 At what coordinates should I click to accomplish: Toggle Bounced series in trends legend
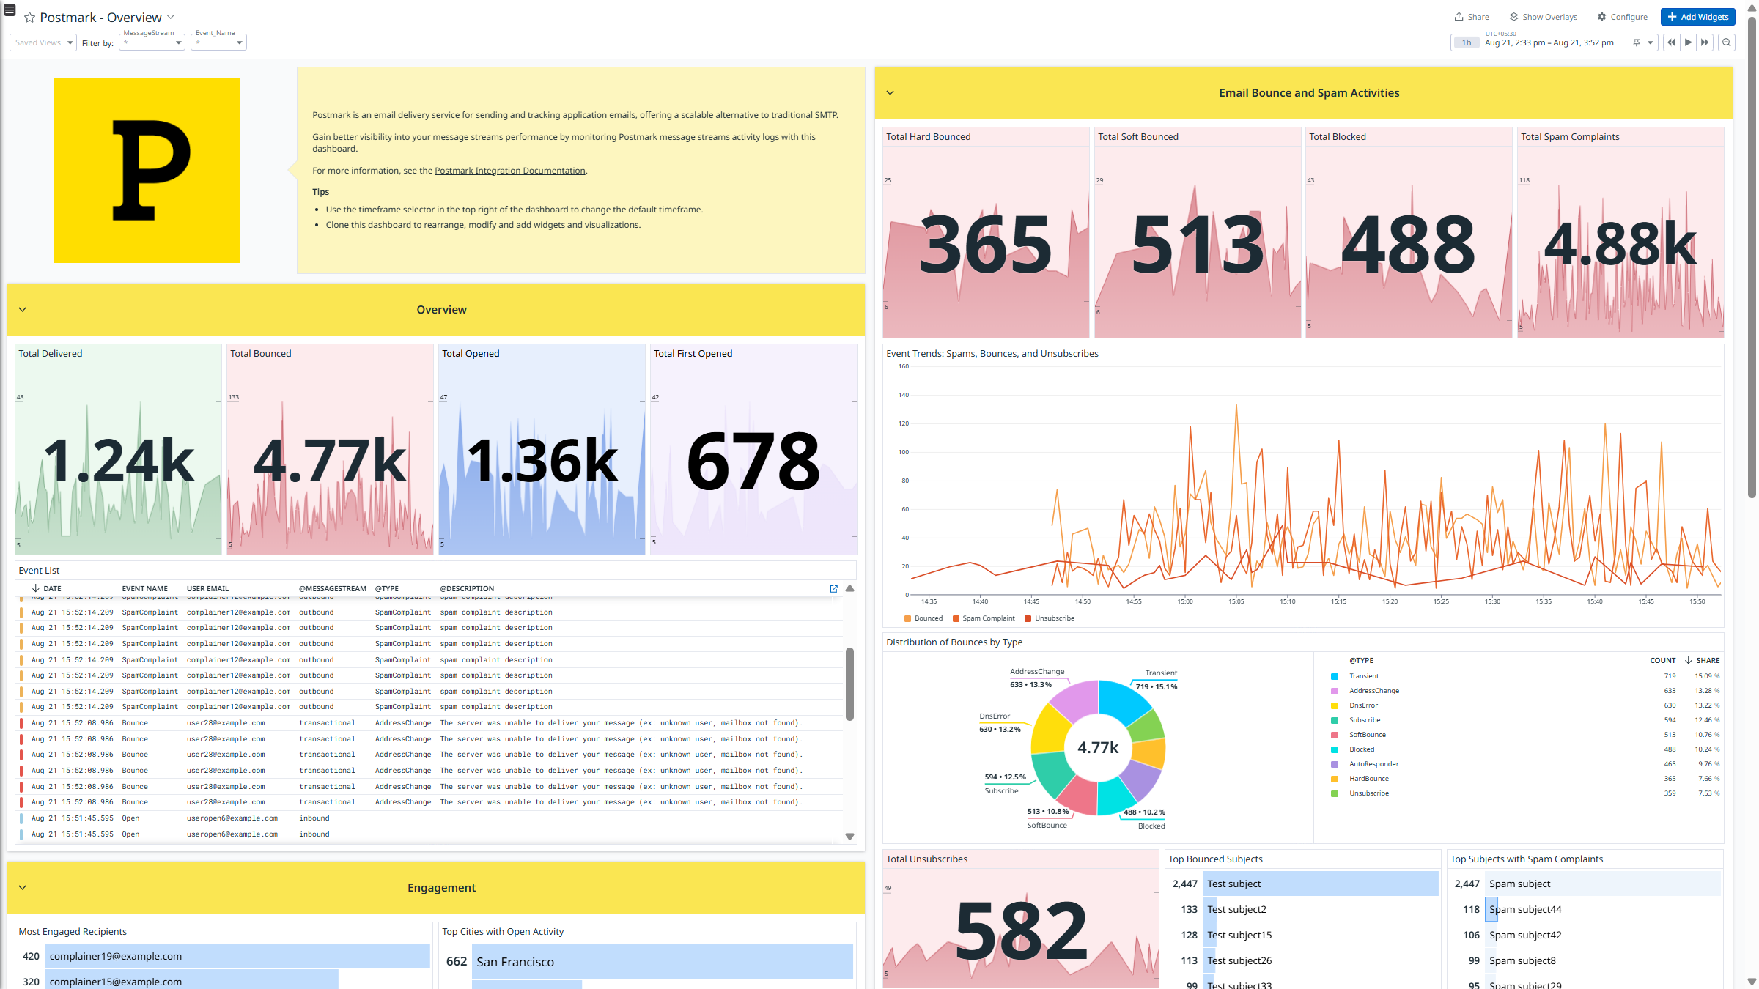point(923,618)
